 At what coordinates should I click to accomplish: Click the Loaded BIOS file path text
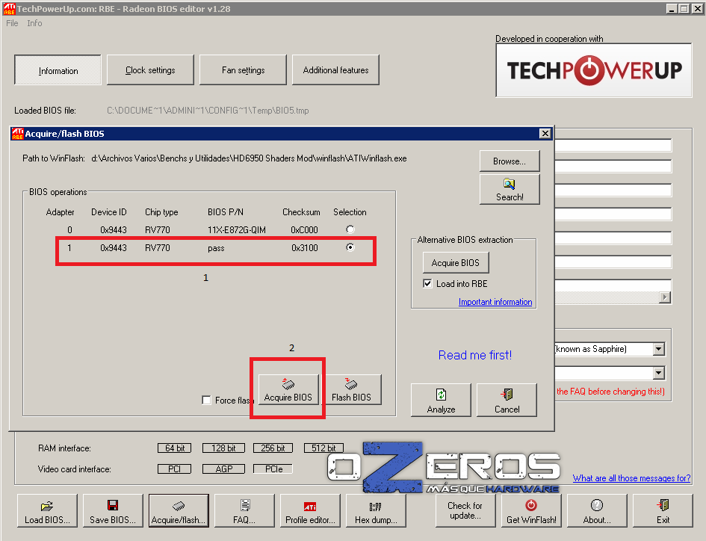click(x=208, y=111)
